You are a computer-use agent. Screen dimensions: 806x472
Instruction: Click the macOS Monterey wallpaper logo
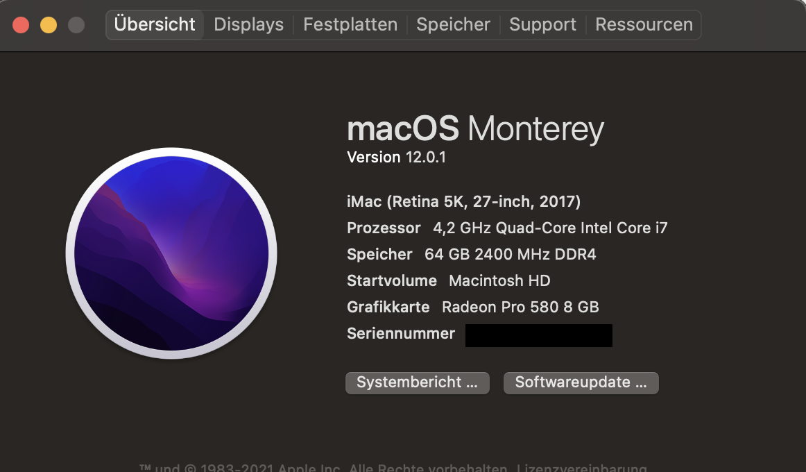tap(171, 253)
